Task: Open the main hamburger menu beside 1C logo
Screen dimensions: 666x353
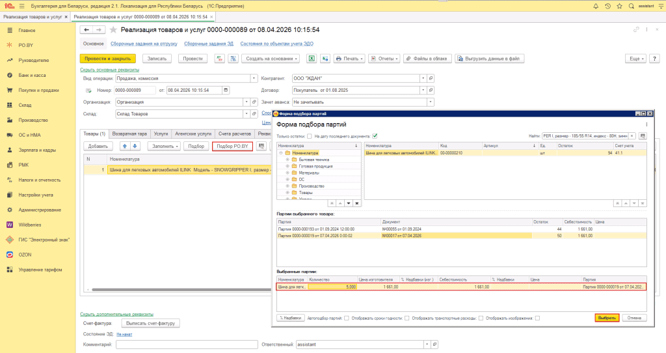Action: tap(22, 6)
